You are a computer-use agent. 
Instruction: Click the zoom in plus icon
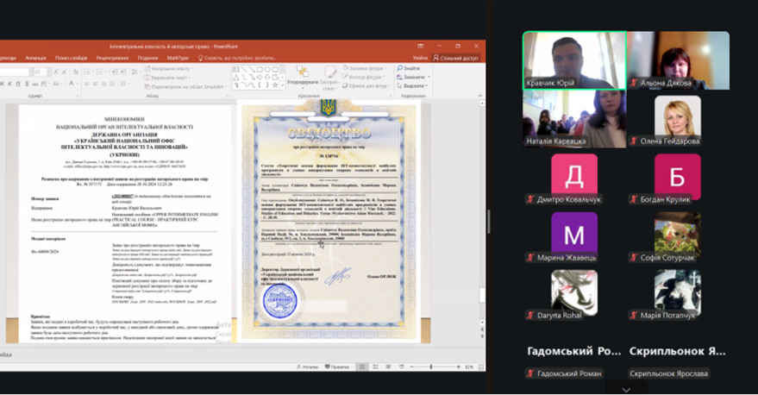(458, 367)
